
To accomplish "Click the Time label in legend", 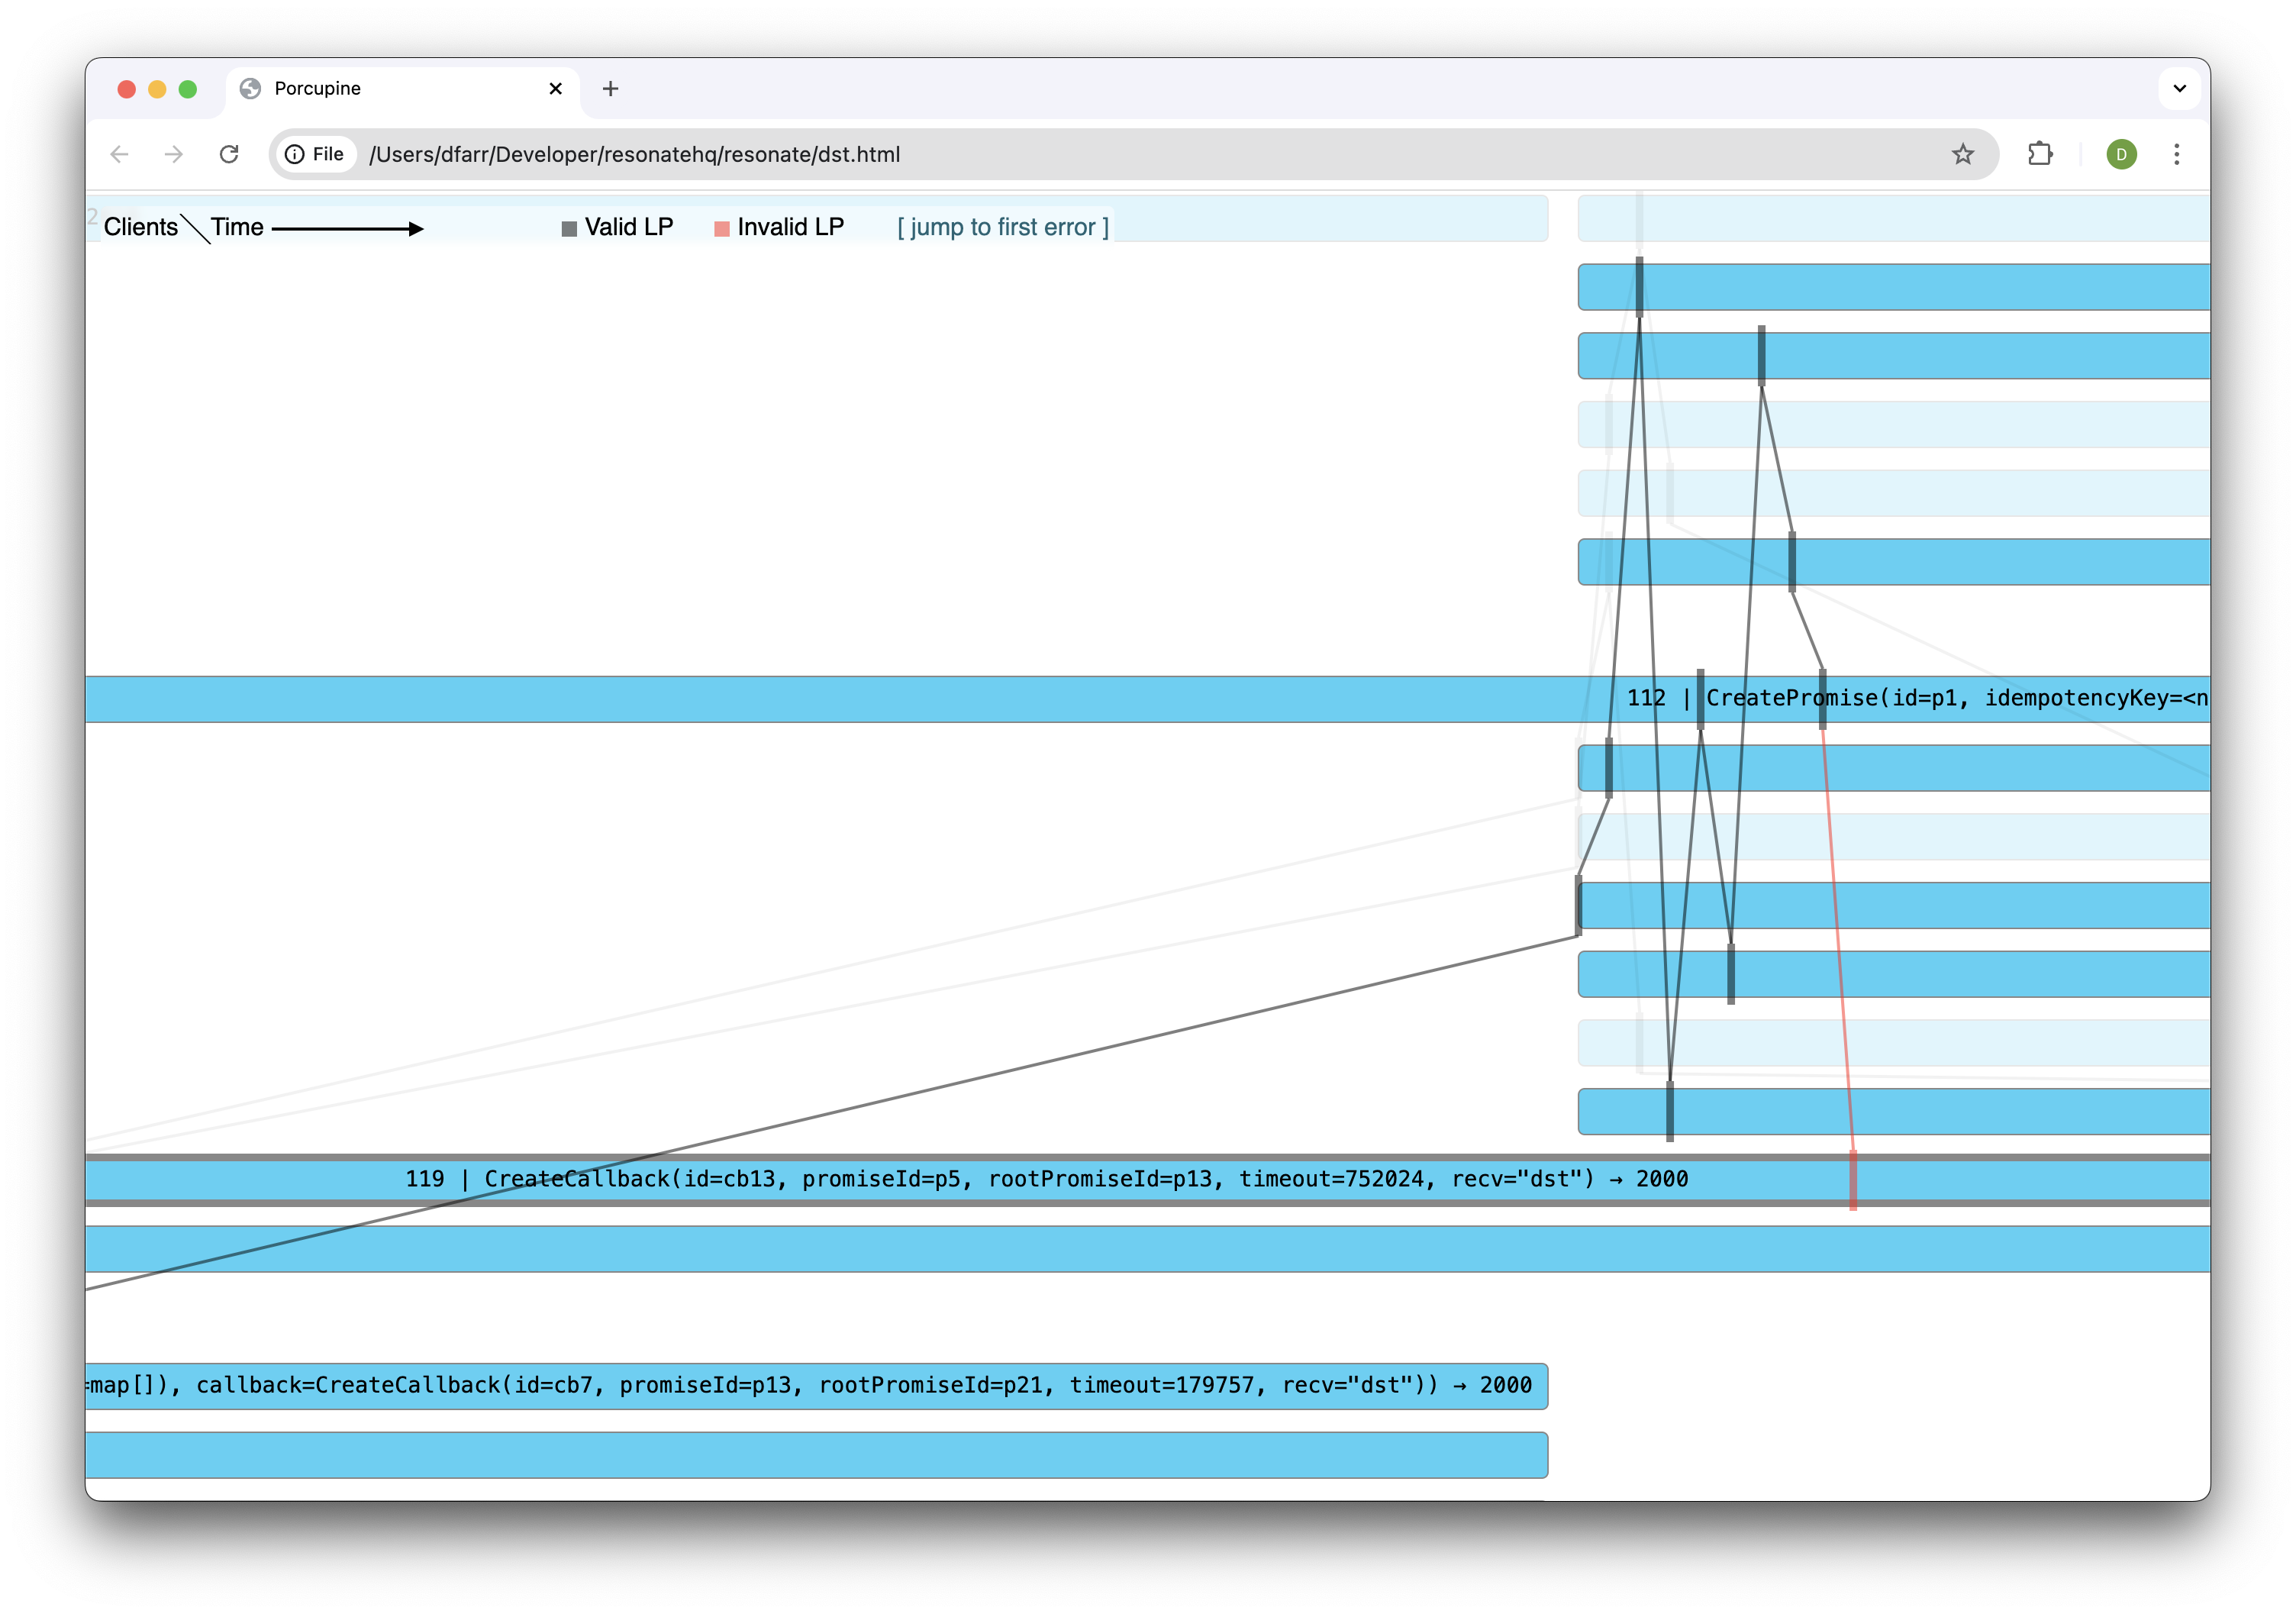I will (x=237, y=227).
